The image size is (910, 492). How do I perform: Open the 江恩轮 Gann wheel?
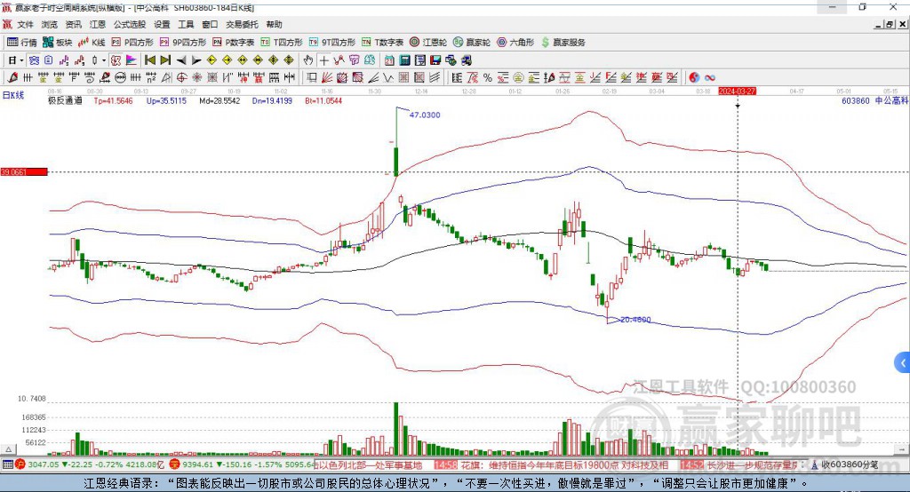tap(428, 43)
